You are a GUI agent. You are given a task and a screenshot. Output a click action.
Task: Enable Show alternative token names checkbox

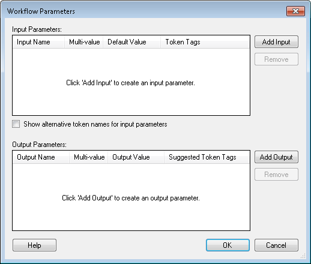16,124
